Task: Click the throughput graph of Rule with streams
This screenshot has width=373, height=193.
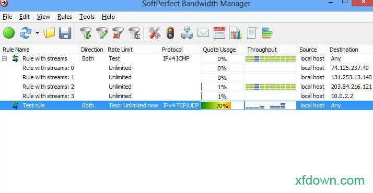Action: click(x=271, y=58)
